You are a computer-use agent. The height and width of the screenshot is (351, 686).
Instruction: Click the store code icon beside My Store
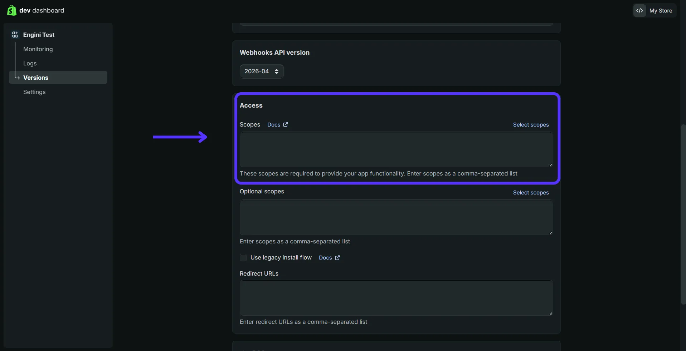(640, 11)
